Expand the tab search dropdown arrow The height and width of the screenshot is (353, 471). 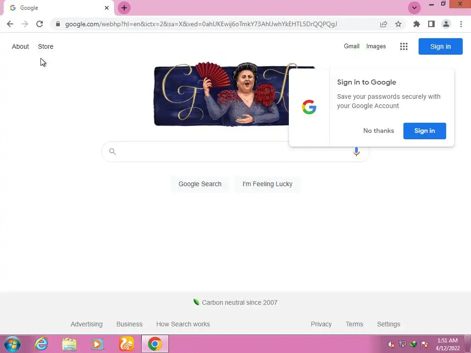(x=414, y=8)
